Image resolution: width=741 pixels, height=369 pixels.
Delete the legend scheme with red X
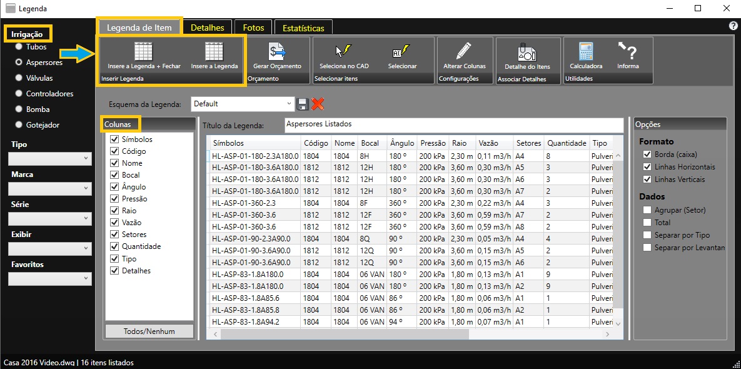click(318, 104)
